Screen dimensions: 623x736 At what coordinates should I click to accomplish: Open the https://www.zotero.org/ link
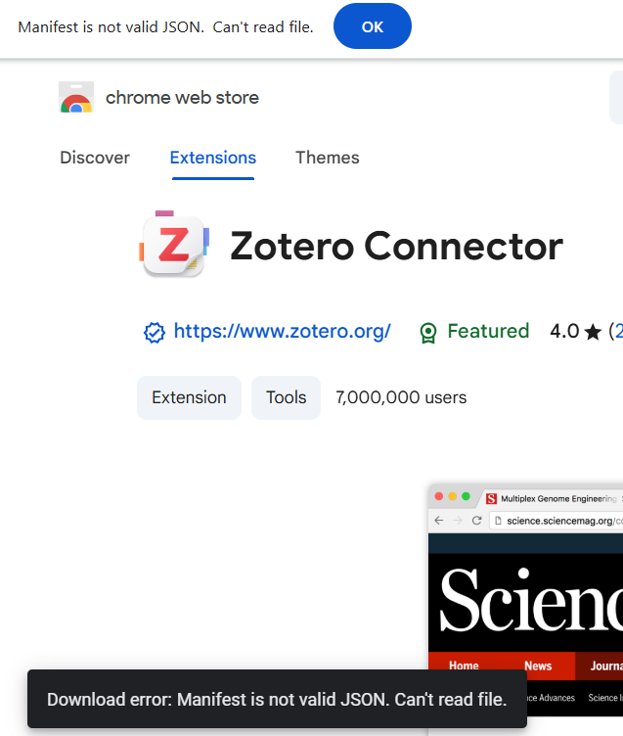click(283, 331)
